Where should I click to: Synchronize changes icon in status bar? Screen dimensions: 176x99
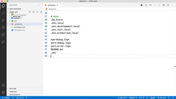(13, 98)
